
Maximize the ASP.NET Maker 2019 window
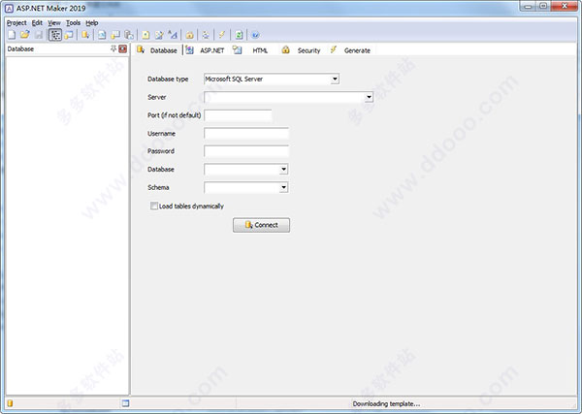(x=543, y=7)
